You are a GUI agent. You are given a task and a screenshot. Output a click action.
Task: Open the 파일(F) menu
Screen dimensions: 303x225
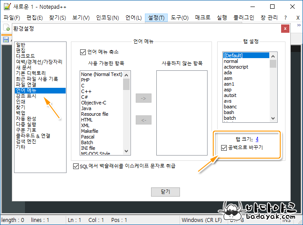pyautogui.click(x=12, y=18)
